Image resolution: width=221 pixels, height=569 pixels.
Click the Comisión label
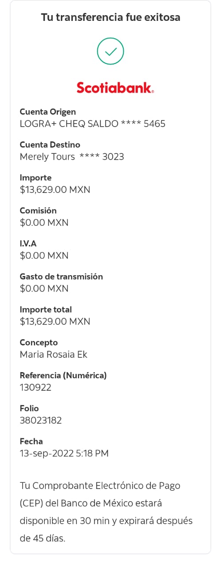click(x=38, y=211)
